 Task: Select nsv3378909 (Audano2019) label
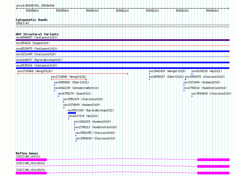point(82,105)
